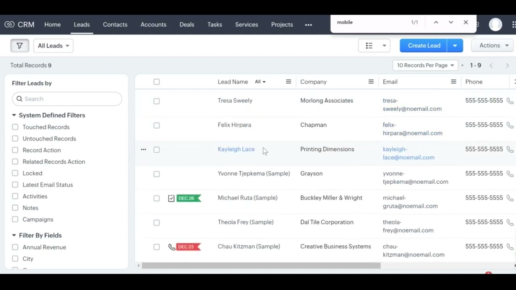Viewport: 516px width, 290px height.
Task: Click search magnifier in filter search box
Action: (x=19, y=99)
